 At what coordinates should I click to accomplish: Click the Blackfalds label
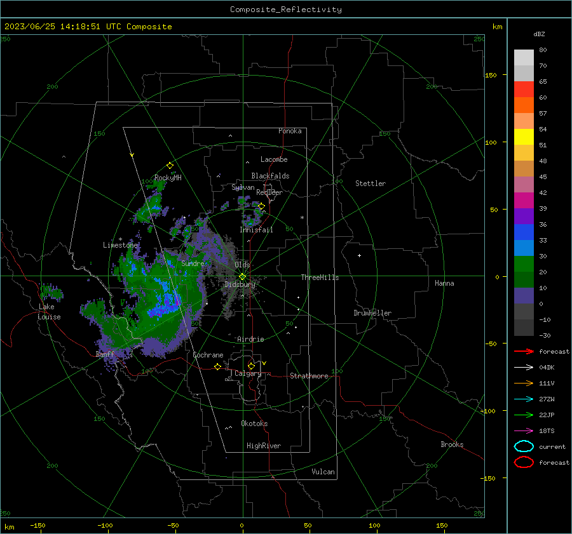click(x=270, y=176)
